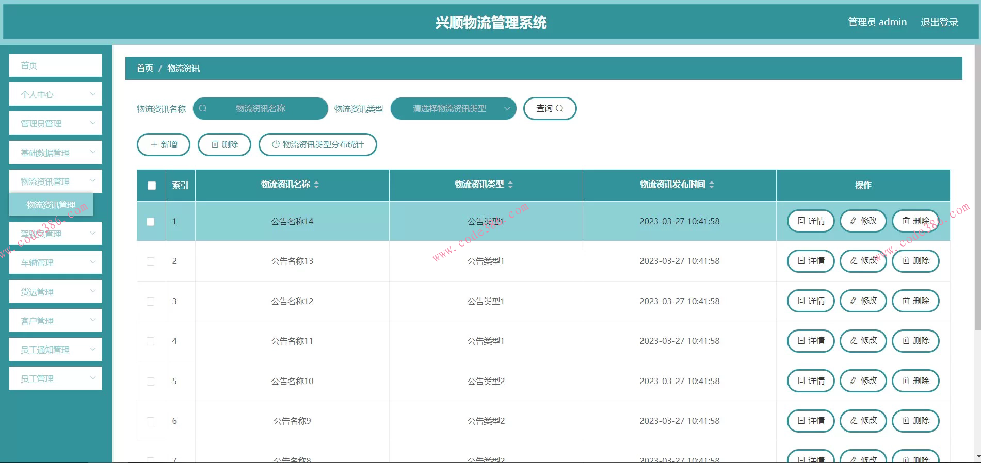The width and height of the screenshot is (981, 463).
Task: Expand the 个人中心 sidebar menu
Action: 56,94
